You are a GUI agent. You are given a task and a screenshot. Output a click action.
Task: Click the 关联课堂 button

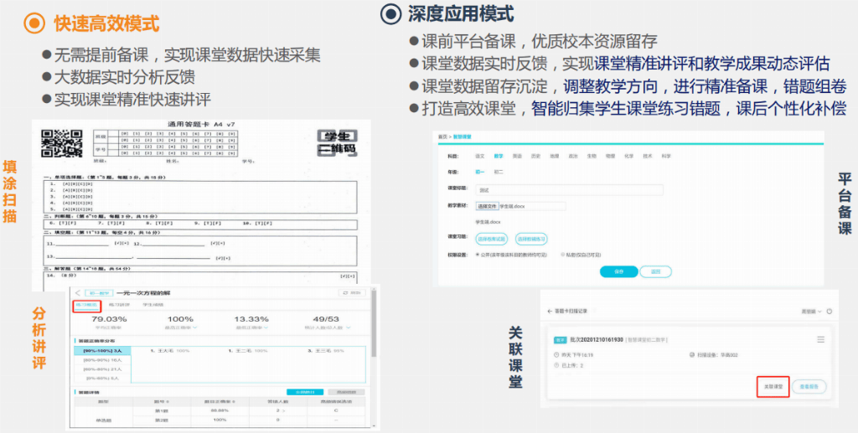(x=773, y=386)
